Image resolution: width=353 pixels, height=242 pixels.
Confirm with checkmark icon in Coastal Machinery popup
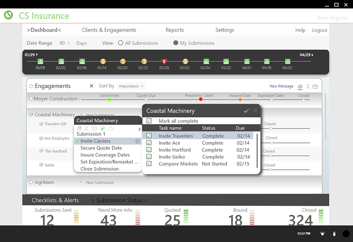click(247, 111)
